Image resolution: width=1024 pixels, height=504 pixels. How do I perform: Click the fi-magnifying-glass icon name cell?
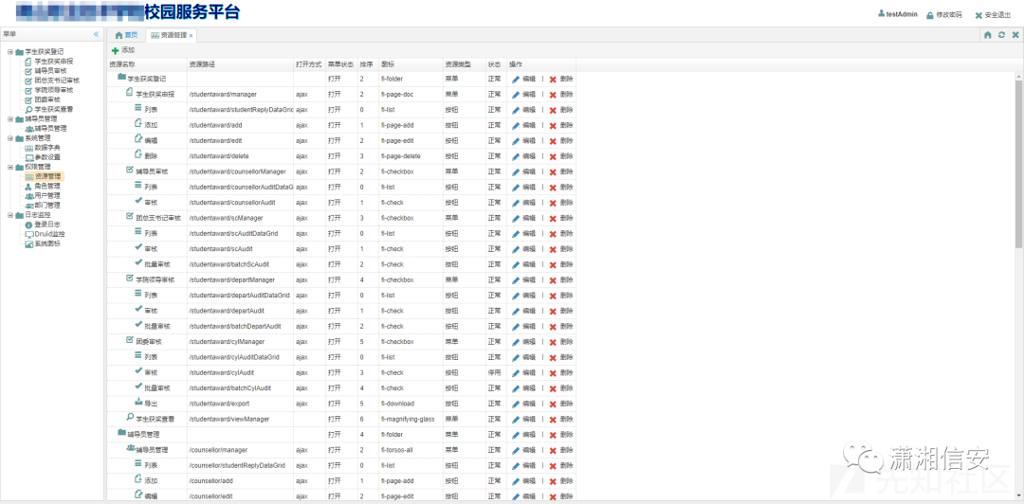411,419
